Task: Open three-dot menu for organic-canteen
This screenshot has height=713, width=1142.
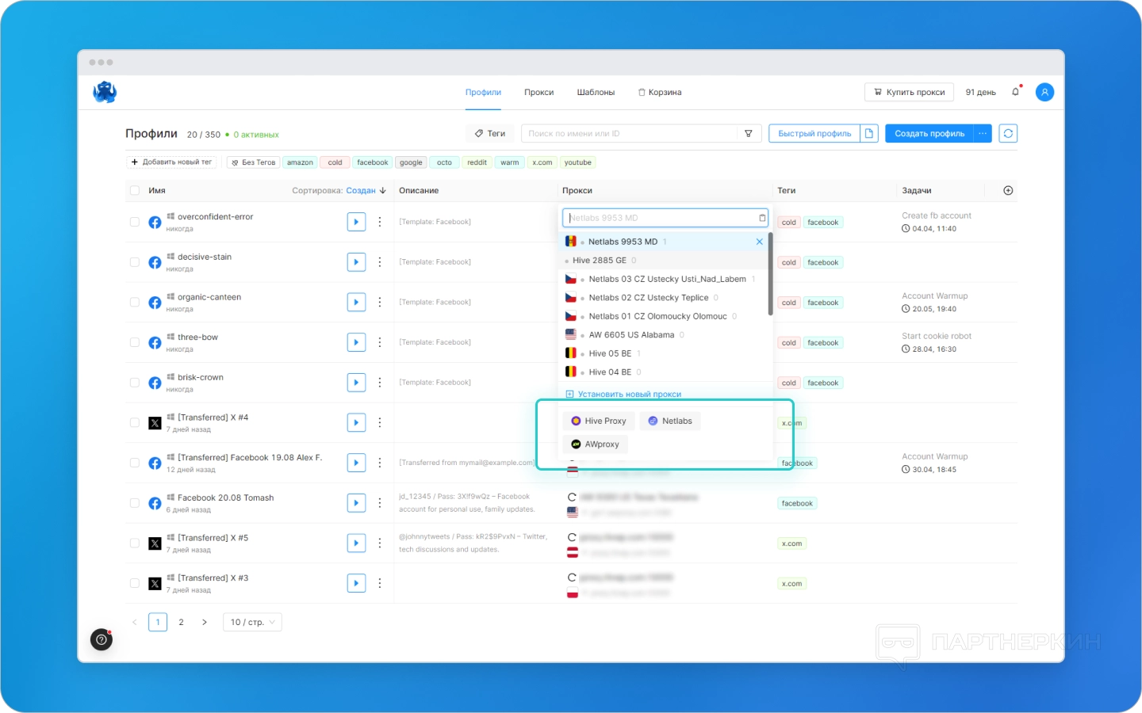Action: pos(380,303)
